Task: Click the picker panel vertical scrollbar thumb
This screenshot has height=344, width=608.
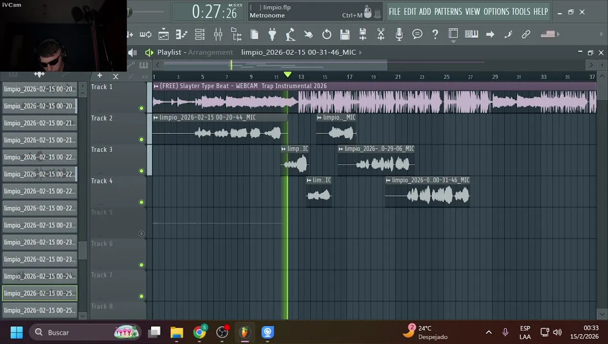Action: pos(83,250)
